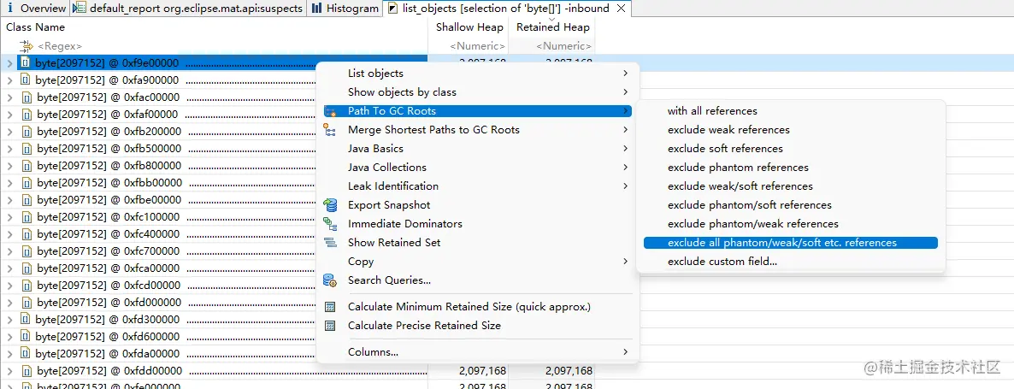Click Calculate Minimum Retained Size icon

330,307
